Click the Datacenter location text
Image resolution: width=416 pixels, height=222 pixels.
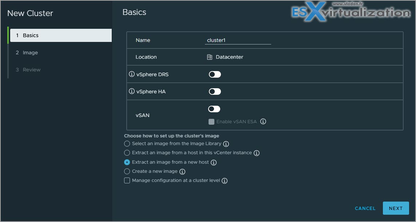(230, 57)
